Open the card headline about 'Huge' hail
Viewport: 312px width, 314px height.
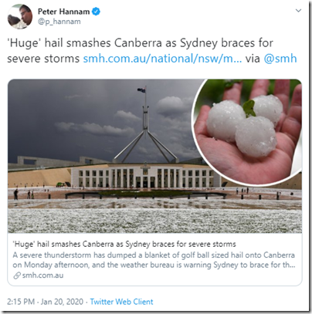click(x=124, y=244)
